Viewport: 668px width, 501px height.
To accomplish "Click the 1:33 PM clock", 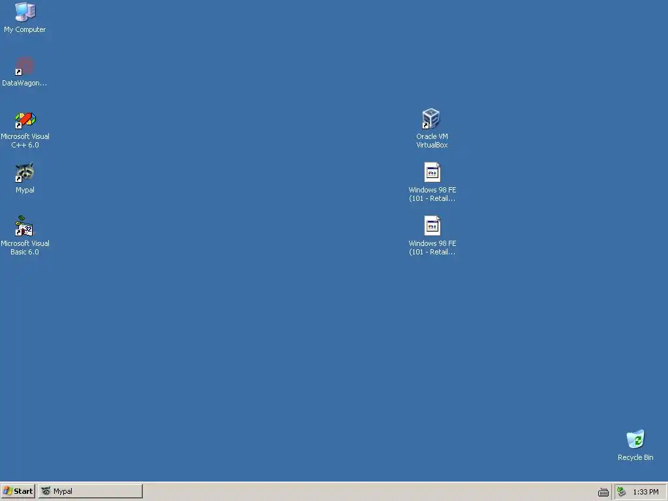I will point(645,492).
